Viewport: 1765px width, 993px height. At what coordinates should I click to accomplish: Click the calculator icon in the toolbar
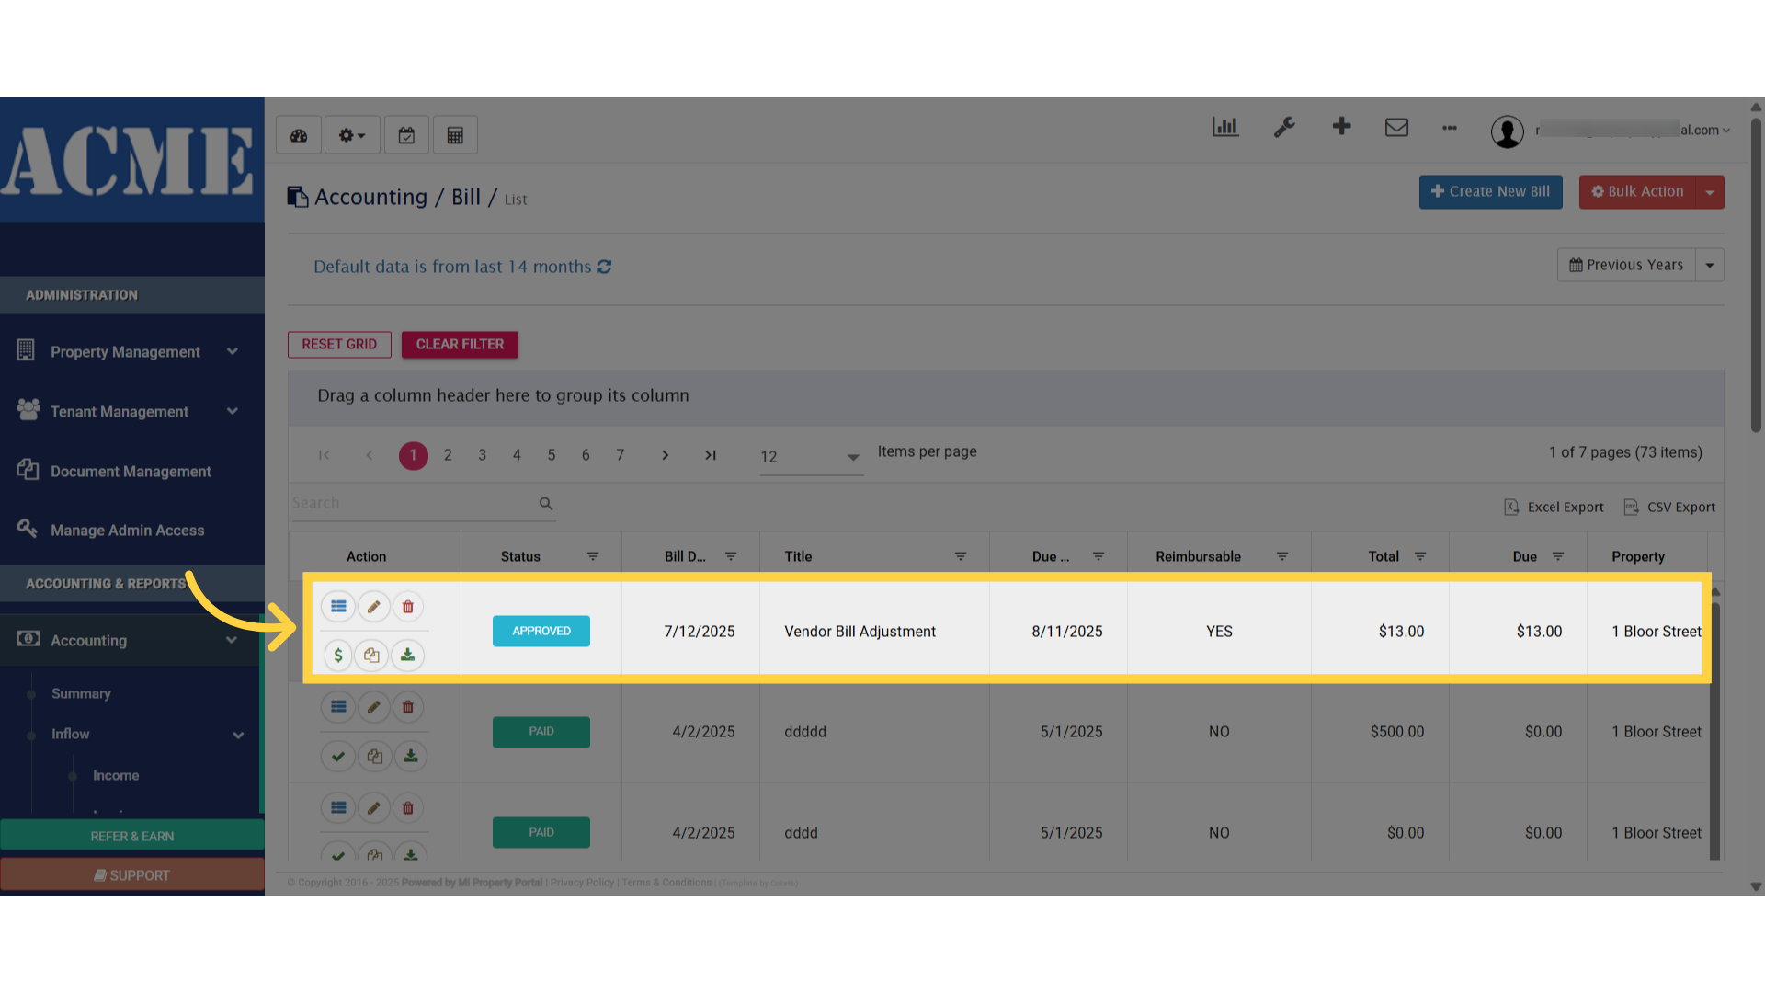click(x=455, y=136)
